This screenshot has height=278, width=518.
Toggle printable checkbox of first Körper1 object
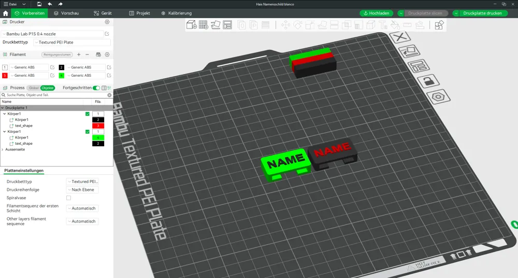tap(88, 114)
